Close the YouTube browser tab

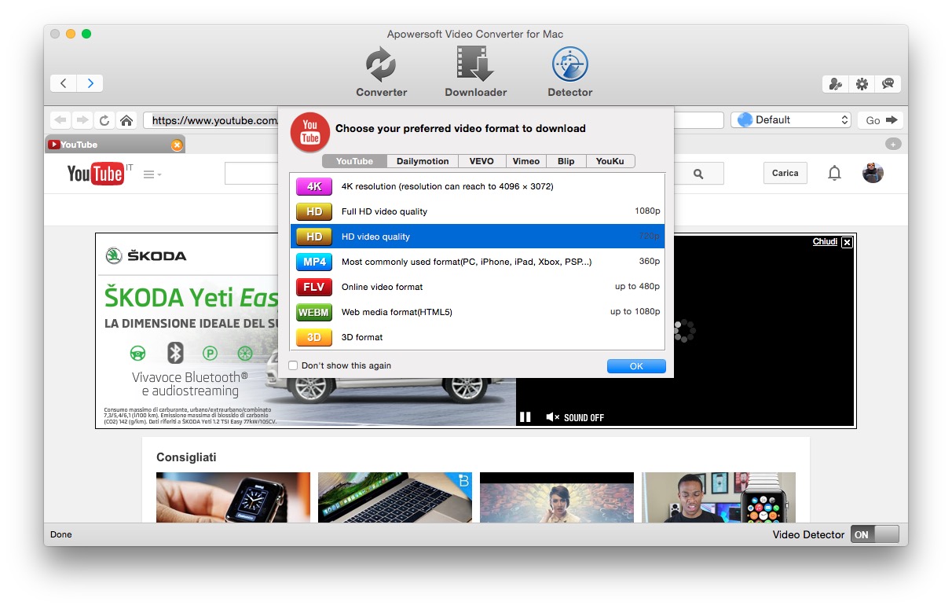(177, 145)
